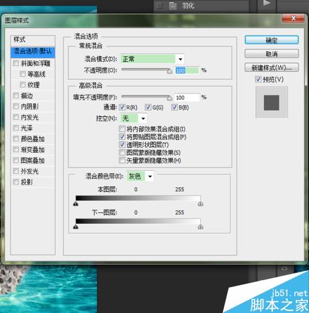Open the 混合模式 dropdown showing 正常
The height and width of the screenshot is (313, 309).
(152, 59)
